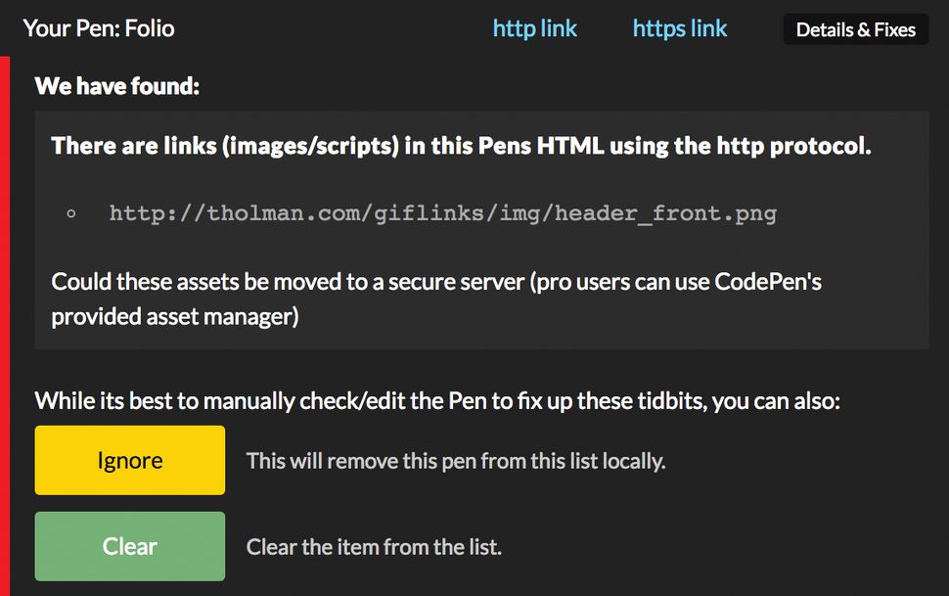This screenshot has width=949, height=596.
Task: Open the tholman.com header_front.png asset link
Action: pyautogui.click(x=442, y=212)
